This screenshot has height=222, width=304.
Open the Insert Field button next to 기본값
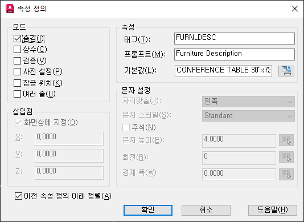coord(286,71)
